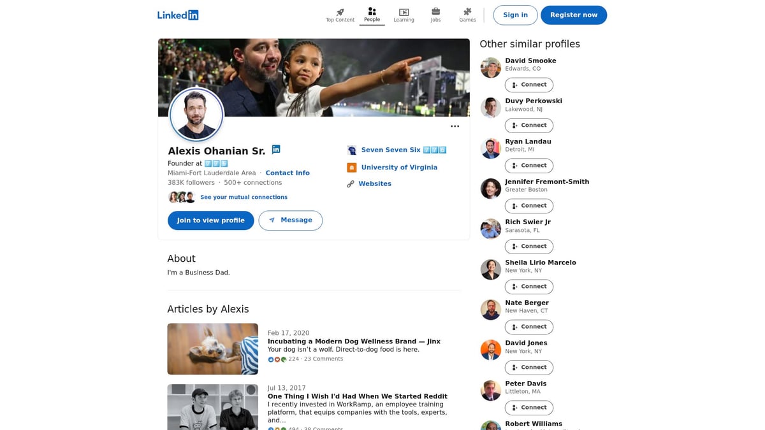This screenshot has height=430, width=765.
Task: Open the Seven Seven Six company logo
Action: [x=352, y=150]
